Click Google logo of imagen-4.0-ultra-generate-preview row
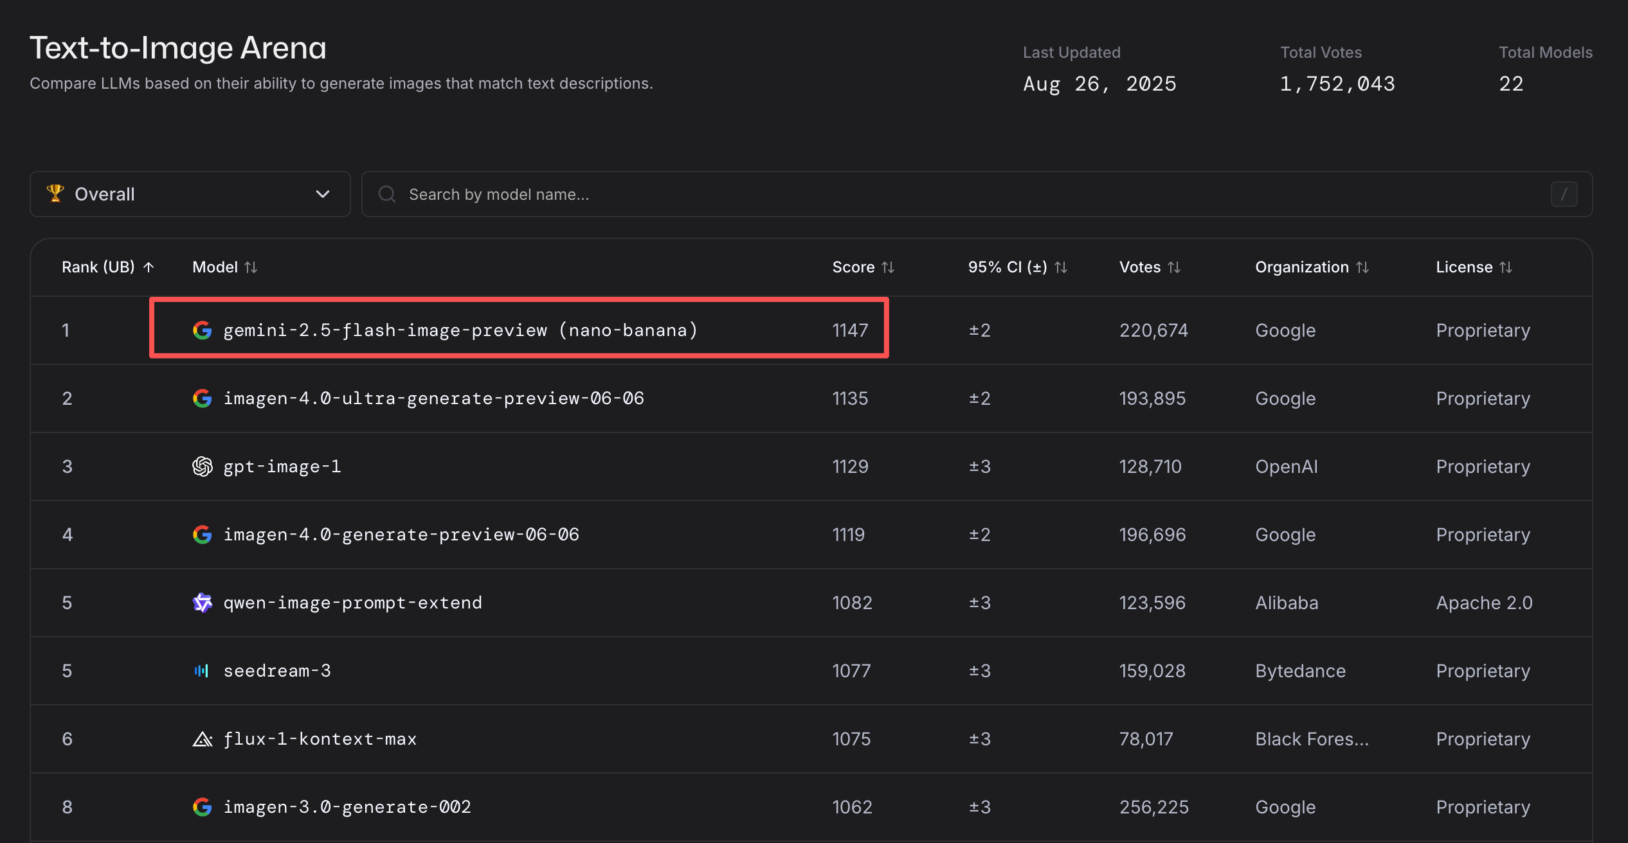 [x=203, y=398]
